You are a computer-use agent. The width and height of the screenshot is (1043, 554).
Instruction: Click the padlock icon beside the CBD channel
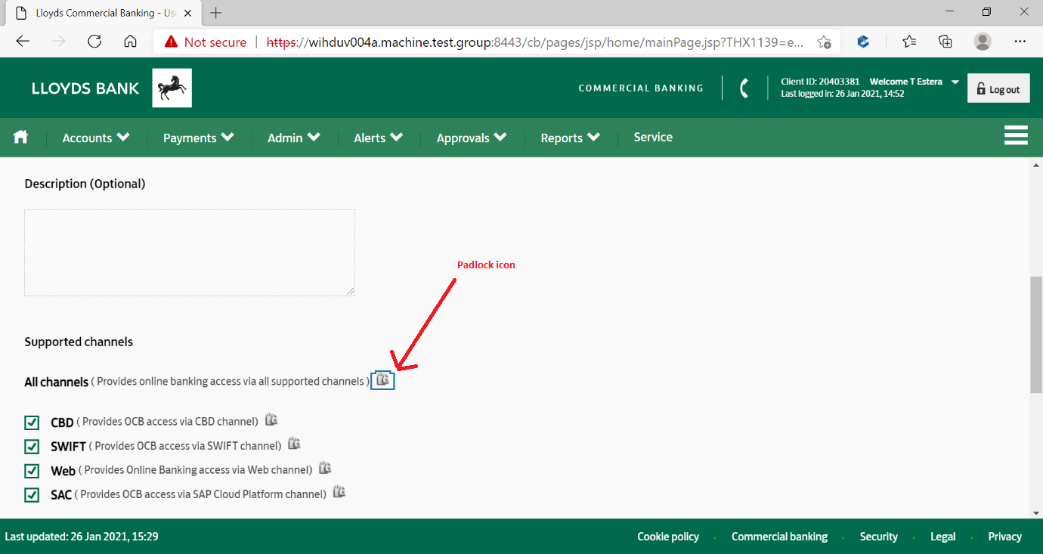coord(272,419)
